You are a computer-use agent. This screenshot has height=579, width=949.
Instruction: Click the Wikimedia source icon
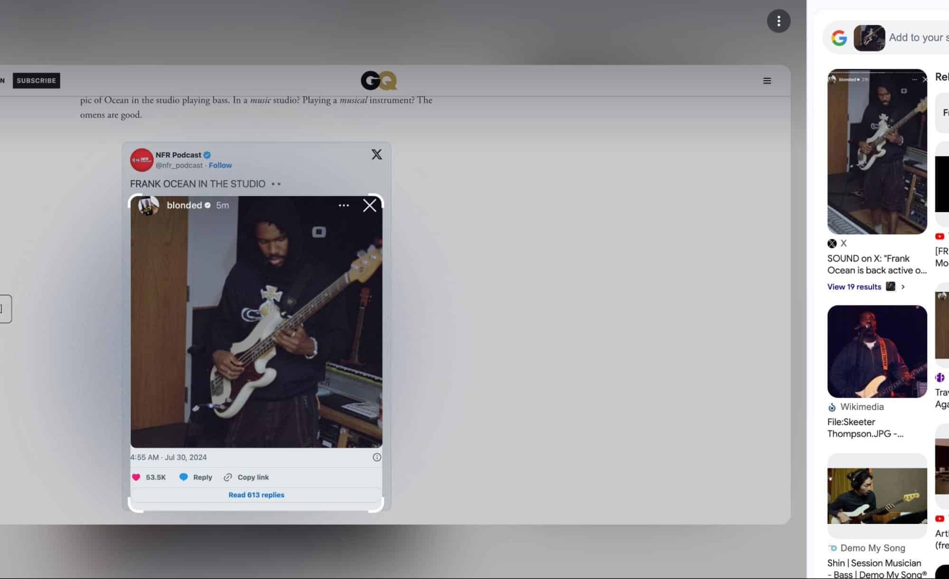point(832,407)
